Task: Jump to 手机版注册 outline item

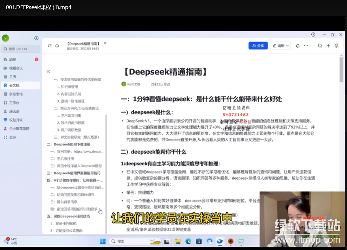Action: click(62, 159)
